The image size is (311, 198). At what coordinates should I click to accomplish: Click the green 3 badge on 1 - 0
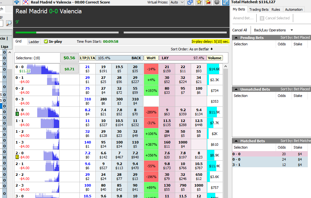[x=17, y=114]
